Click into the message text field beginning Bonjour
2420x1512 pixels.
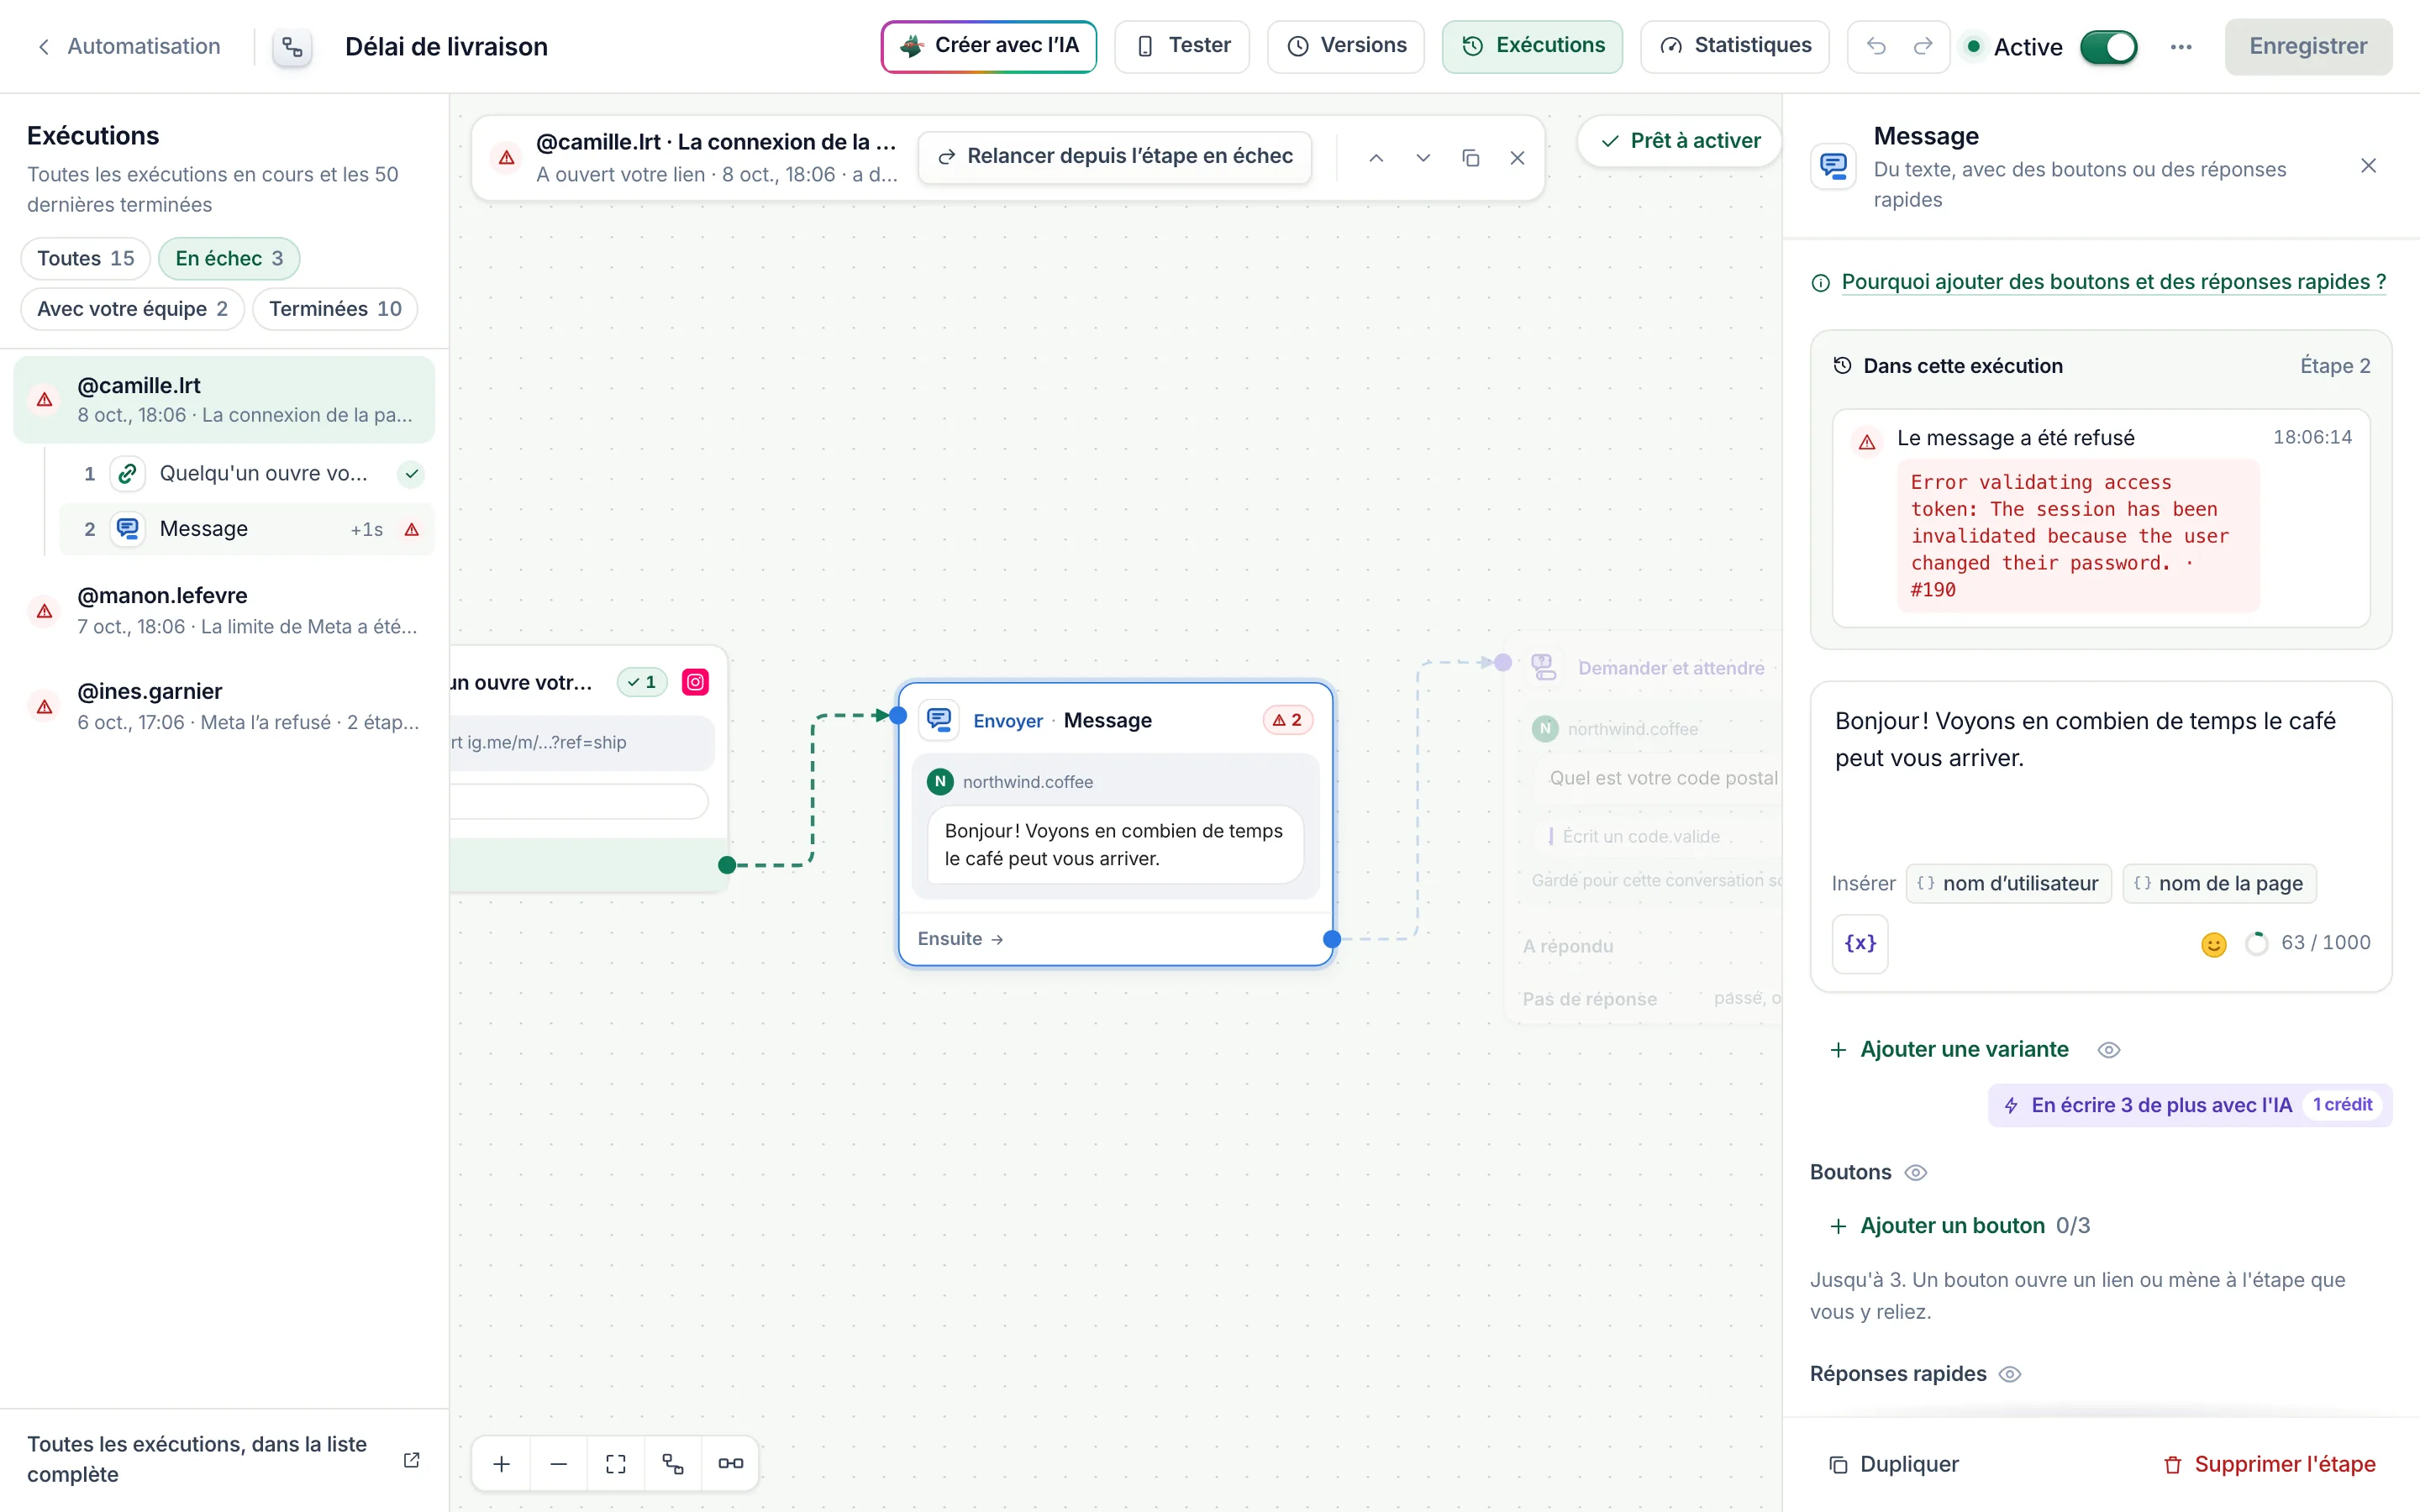click(x=2100, y=768)
